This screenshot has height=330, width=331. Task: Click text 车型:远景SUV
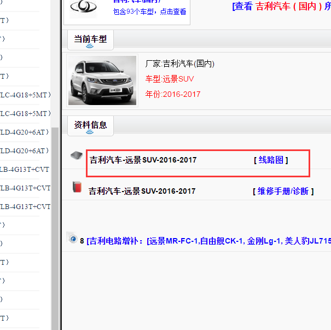pos(170,79)
